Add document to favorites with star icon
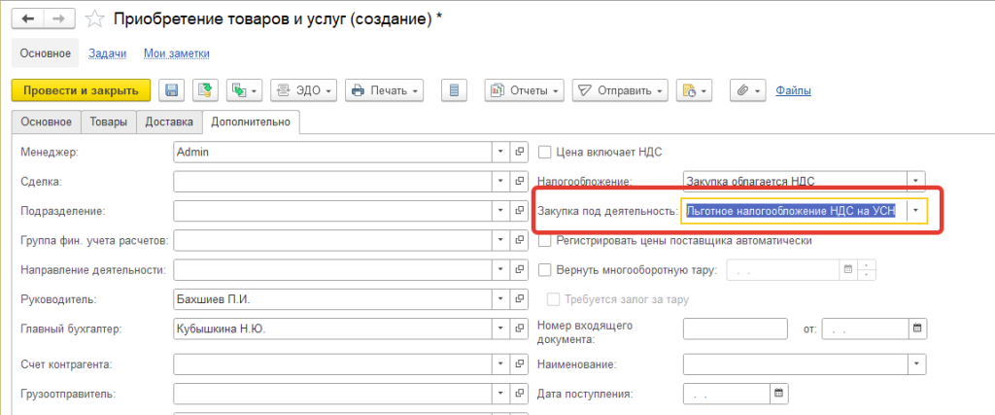Image resolution: width=995 pixels, height=415 pixels. point(94,19)
